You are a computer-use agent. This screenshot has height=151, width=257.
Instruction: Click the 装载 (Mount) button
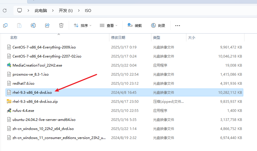point(135,26)
